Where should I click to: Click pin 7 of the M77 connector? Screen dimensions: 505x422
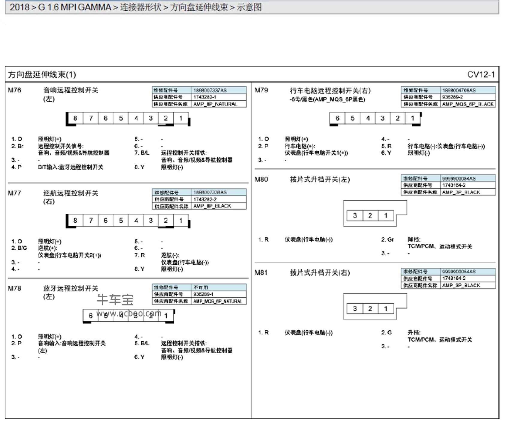(91, 221)
